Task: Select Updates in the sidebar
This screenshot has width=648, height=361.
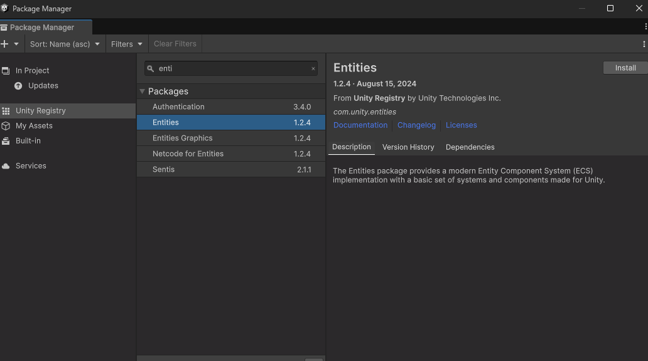Action: pyautogui.click(x=43, y=85)
